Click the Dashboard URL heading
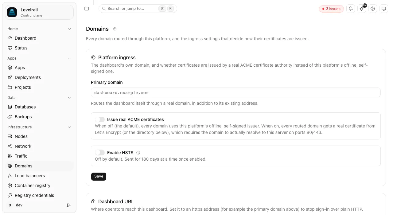Image resolution: width=393 pixels, height=215 pixels. tap(116, 201)
